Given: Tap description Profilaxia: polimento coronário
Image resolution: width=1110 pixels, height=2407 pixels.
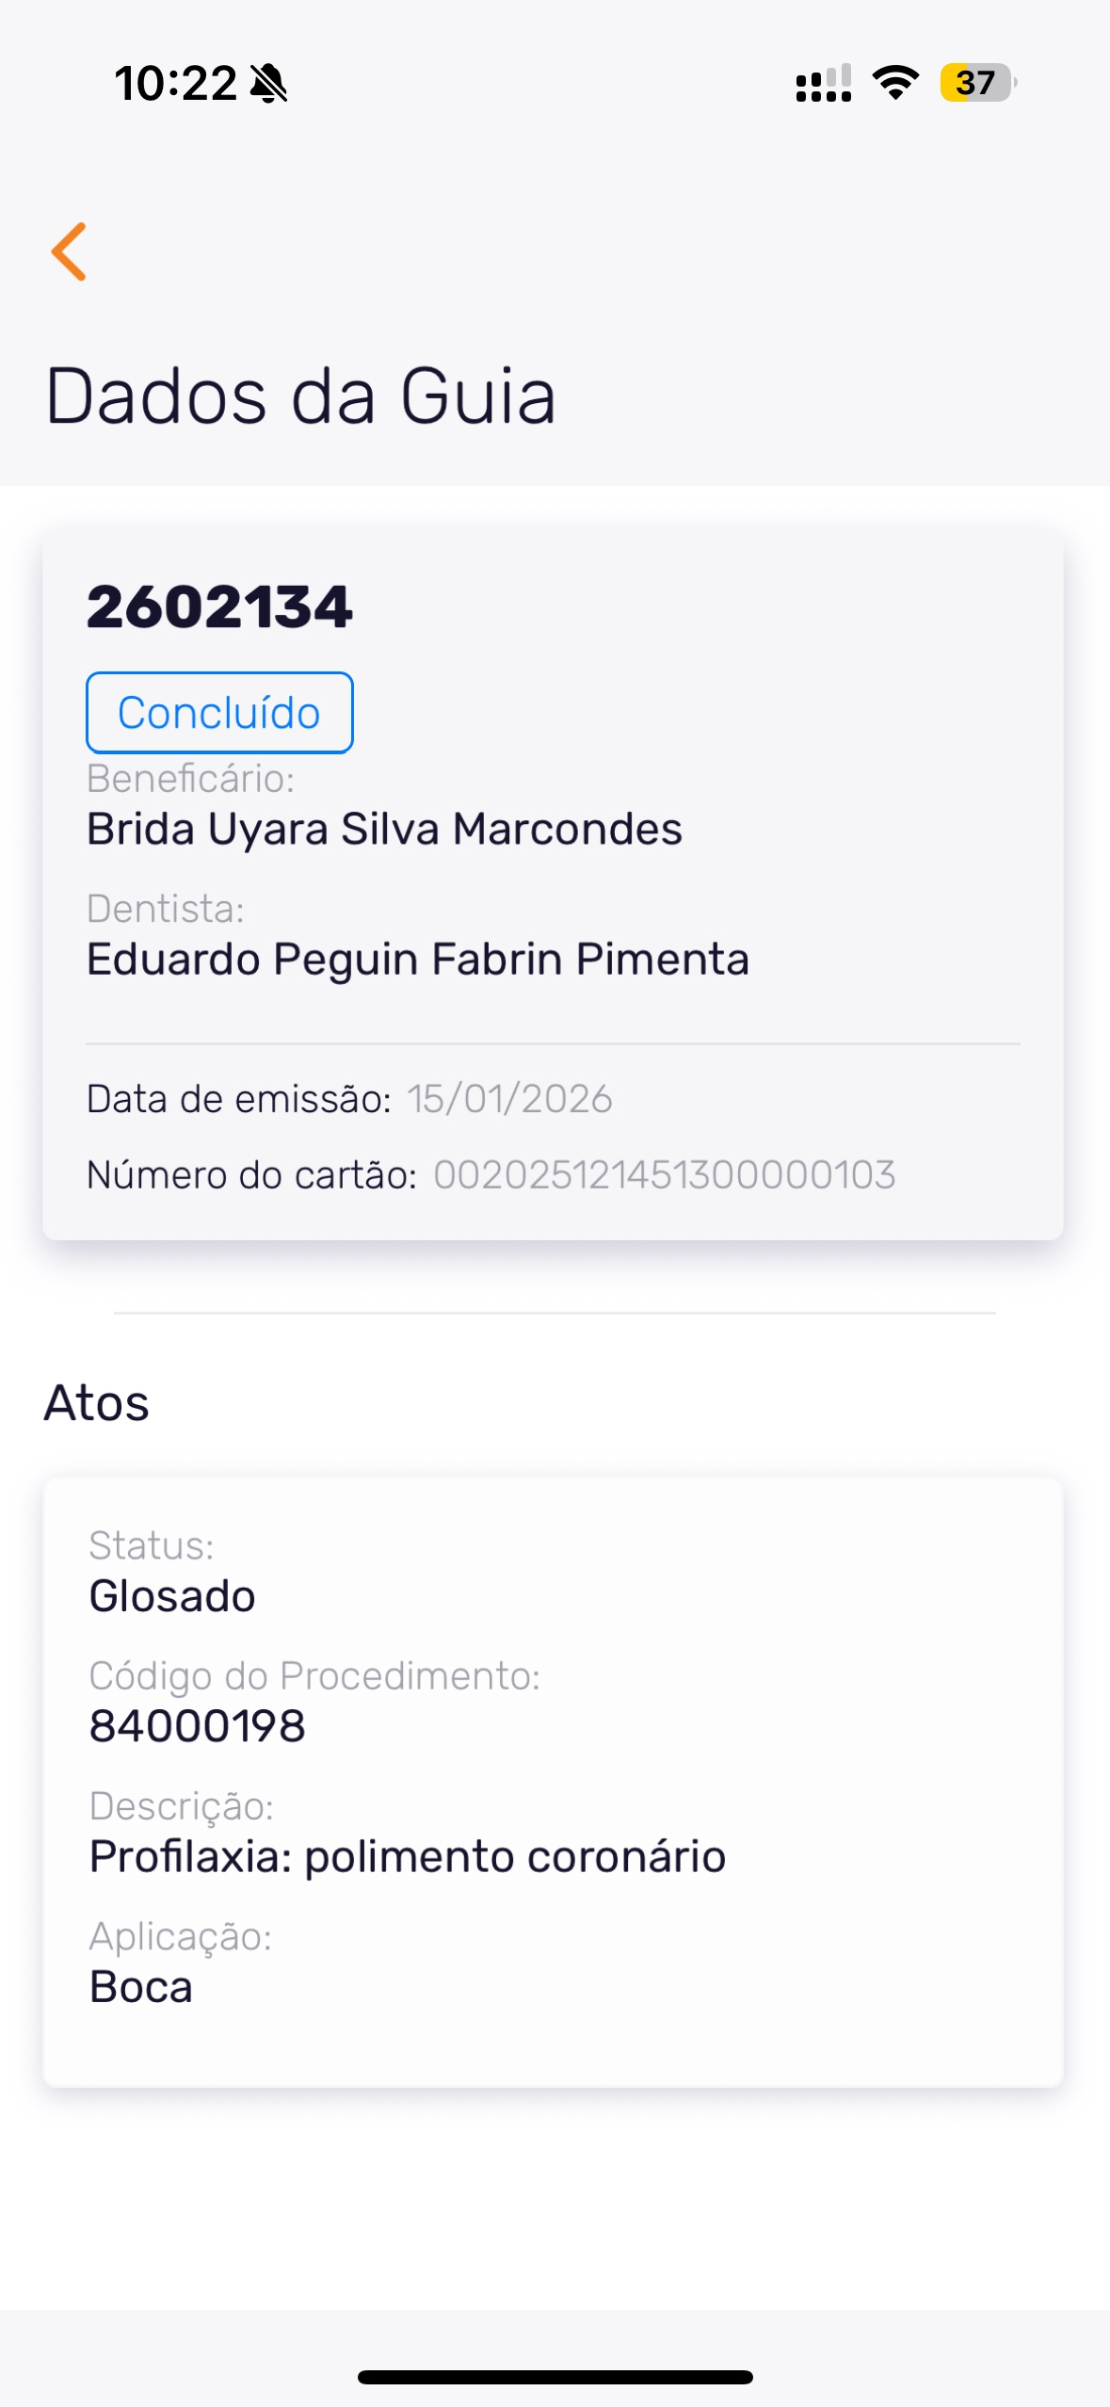Looking at the screenshot, I should click(408, 1857).
